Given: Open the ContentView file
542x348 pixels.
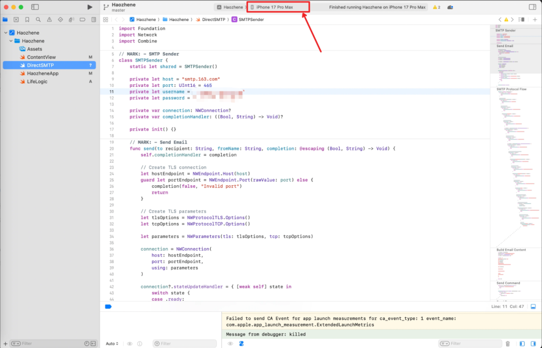Looking at the screenshot, I should (41, 57).
